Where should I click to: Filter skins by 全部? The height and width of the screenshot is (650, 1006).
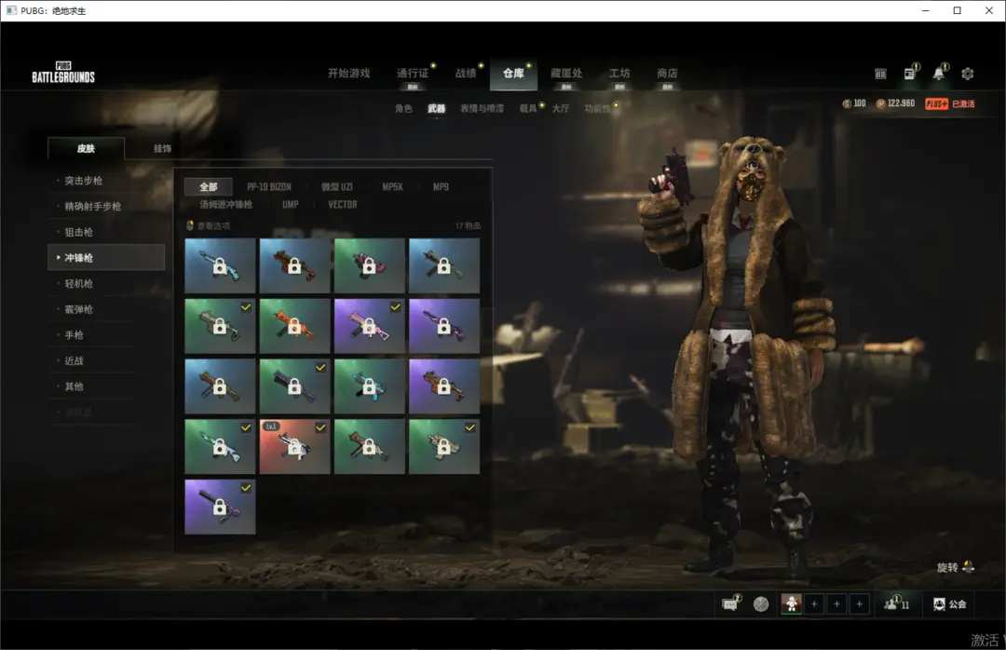click(x=208, y=187)
